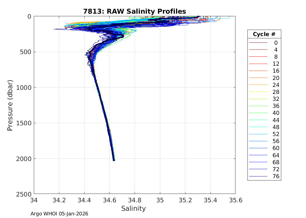Click the profile endpoint near 2000 dbar

point(114,160)
